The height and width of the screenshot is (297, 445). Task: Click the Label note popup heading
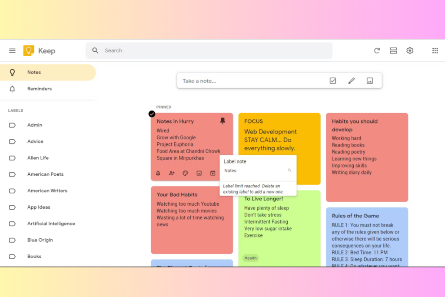coord(235,161)
